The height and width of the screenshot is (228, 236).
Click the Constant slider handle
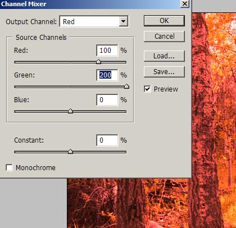click(x=70, y=151)
